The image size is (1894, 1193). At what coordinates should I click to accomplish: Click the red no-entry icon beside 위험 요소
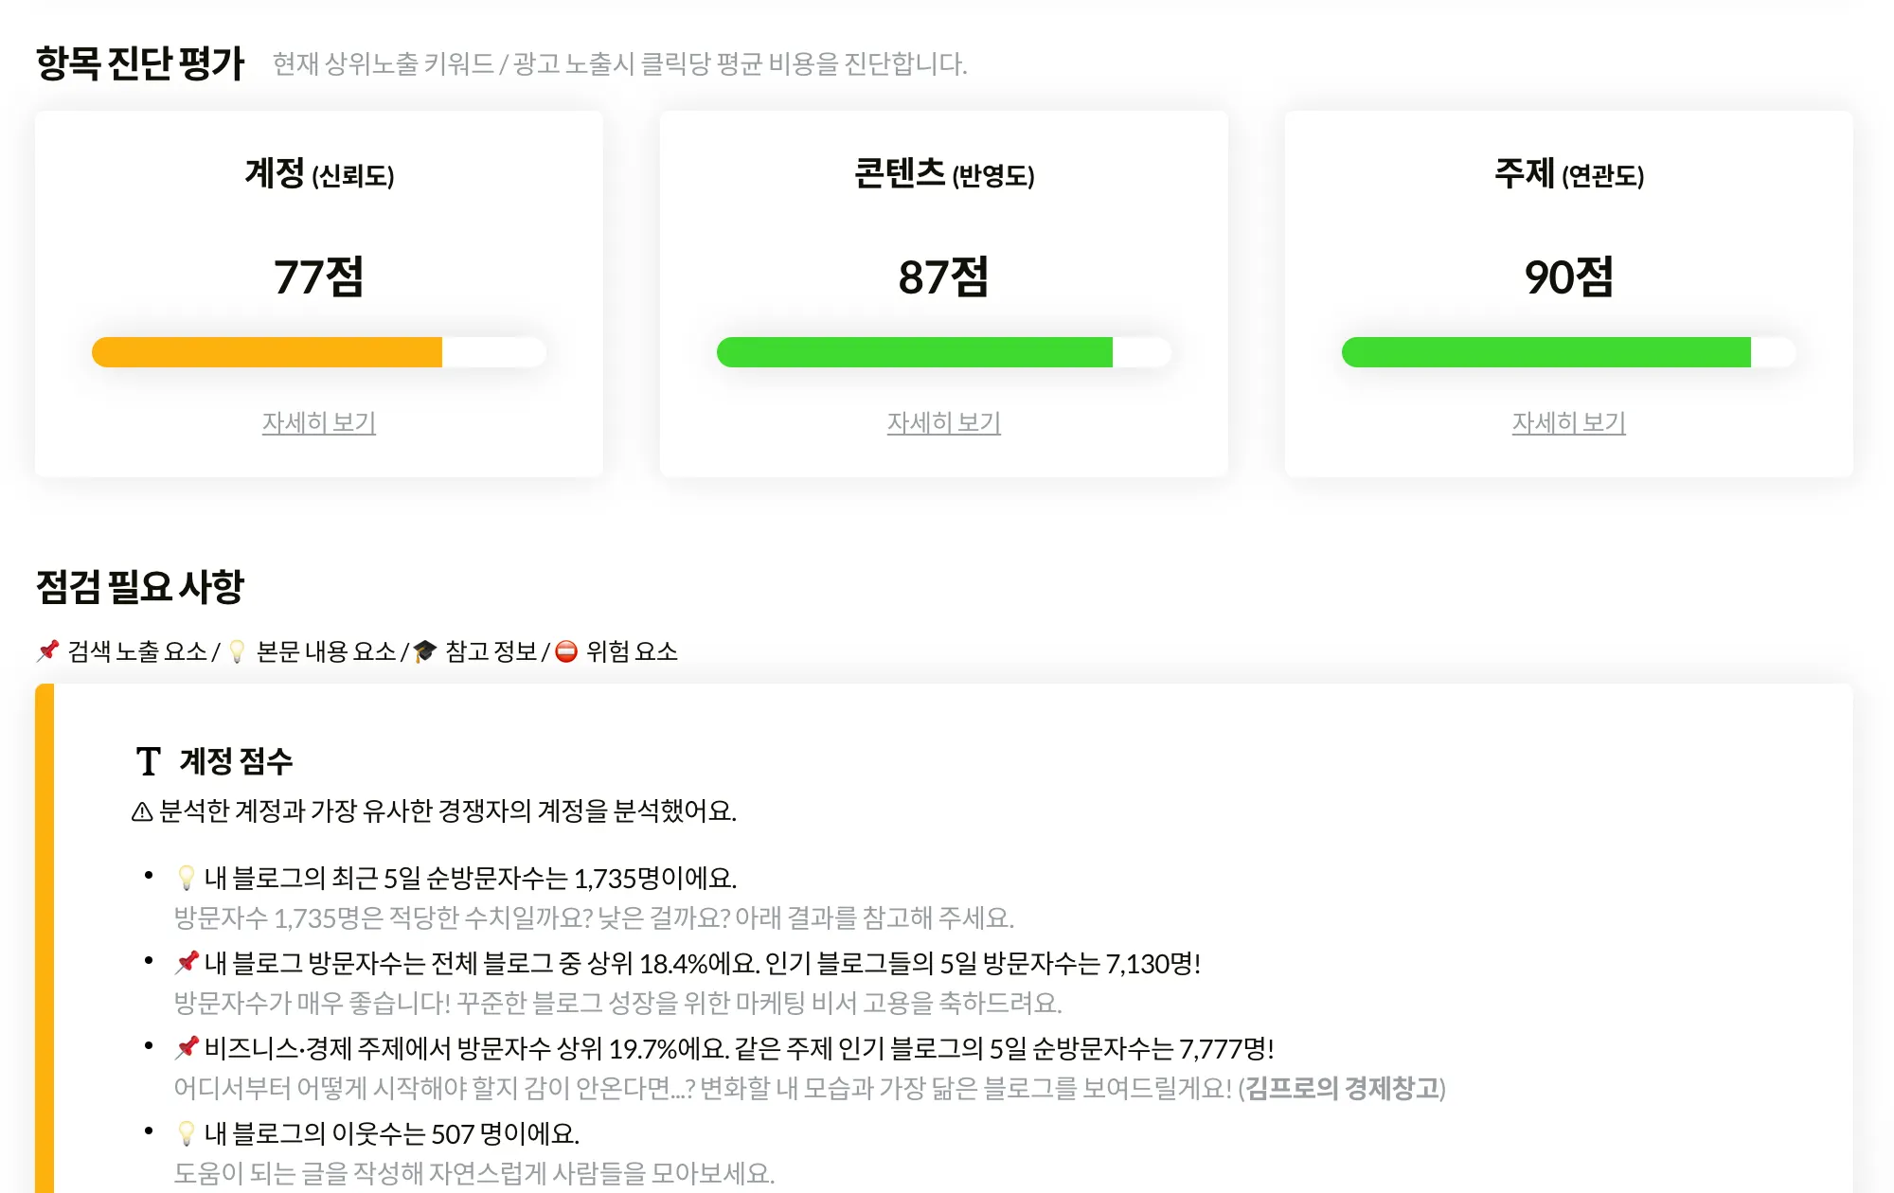point(566,651)
